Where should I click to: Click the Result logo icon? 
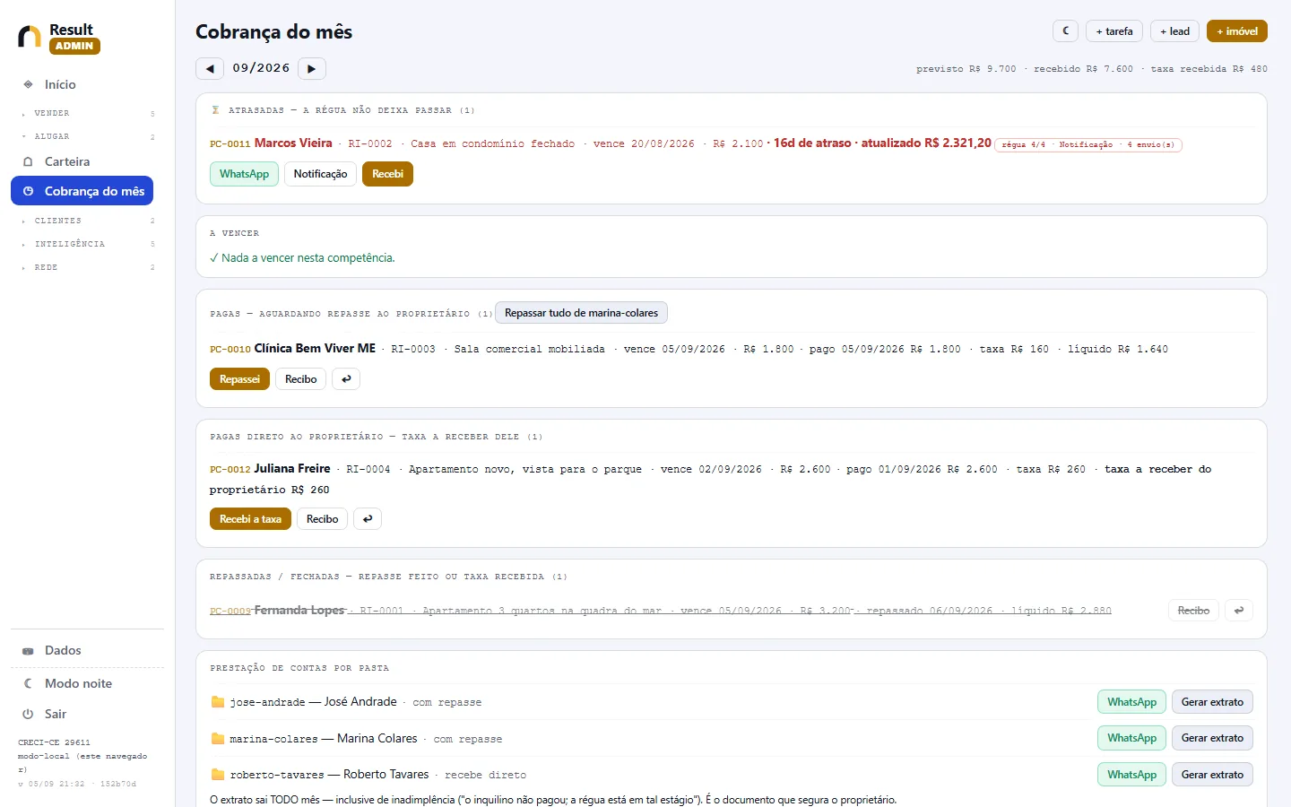tap(30, 36)
